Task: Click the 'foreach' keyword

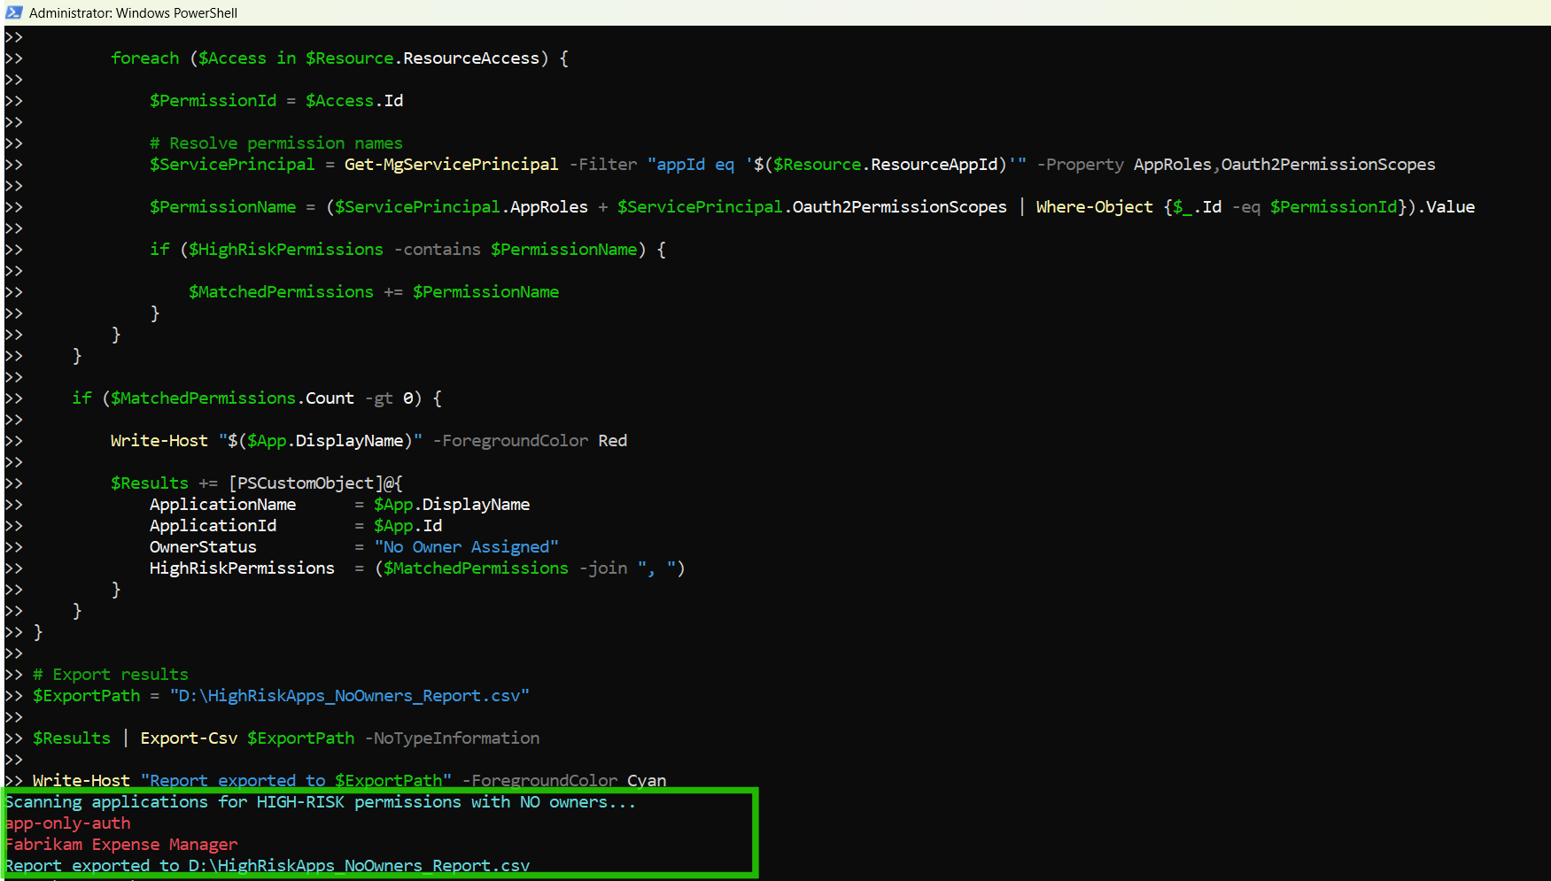Action: pyautogui.click(x=144, y=58)
